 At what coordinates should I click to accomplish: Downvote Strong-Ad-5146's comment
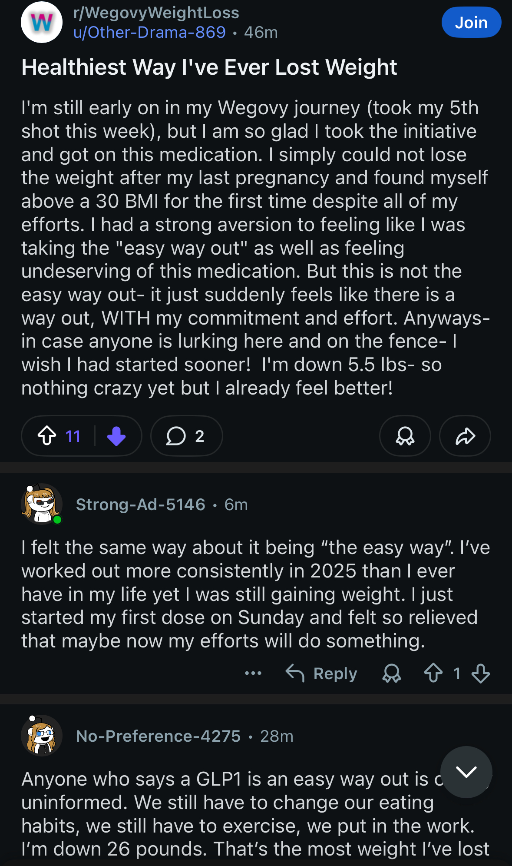tap(481, 674)
